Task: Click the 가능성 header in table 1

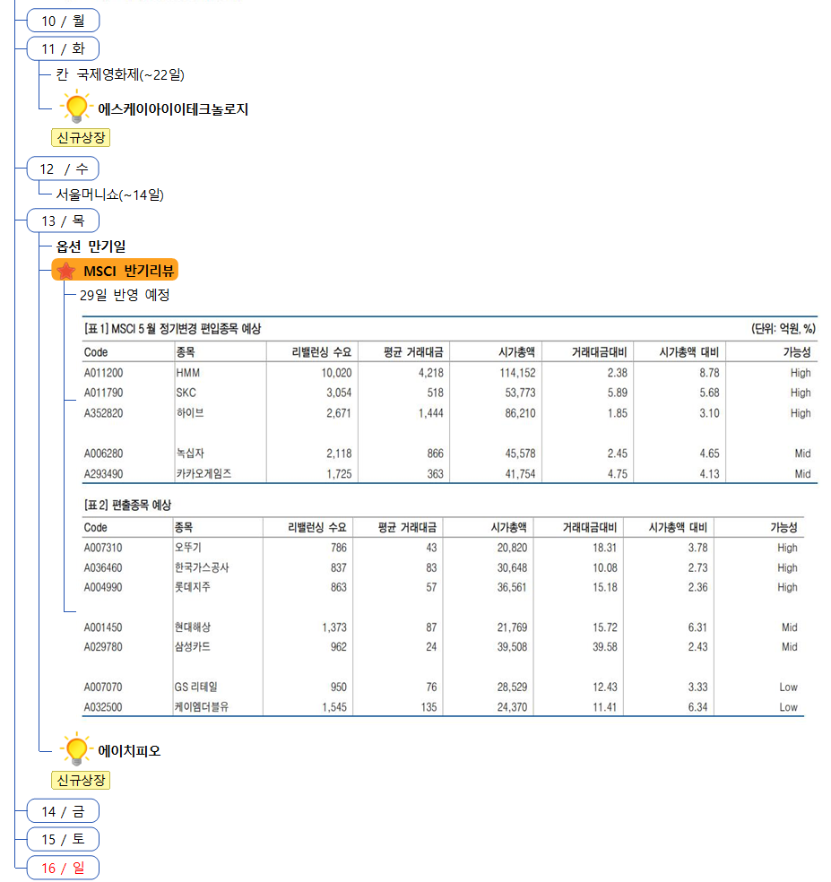Action: (797, 352)
